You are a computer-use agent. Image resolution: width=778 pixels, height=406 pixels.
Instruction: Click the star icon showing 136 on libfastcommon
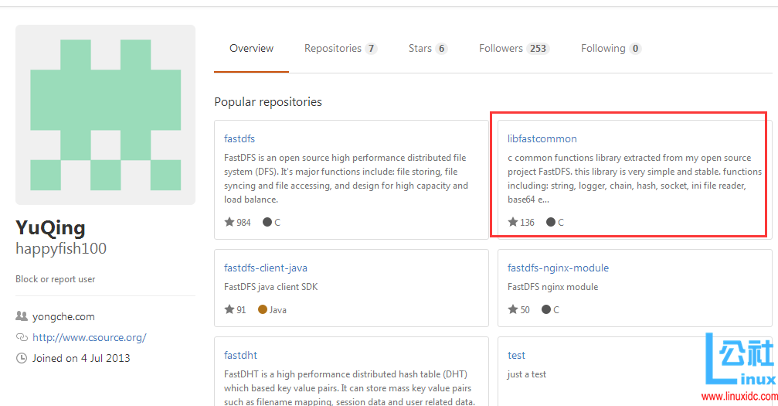tap(513, 222)
